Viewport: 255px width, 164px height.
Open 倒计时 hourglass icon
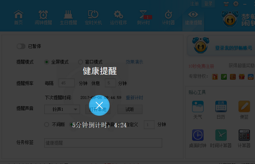point(144,17)
